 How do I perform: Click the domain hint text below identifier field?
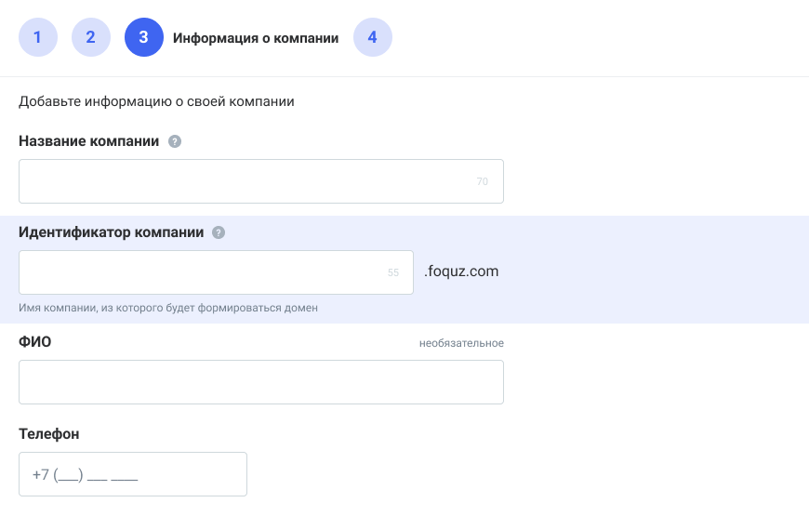168,308
